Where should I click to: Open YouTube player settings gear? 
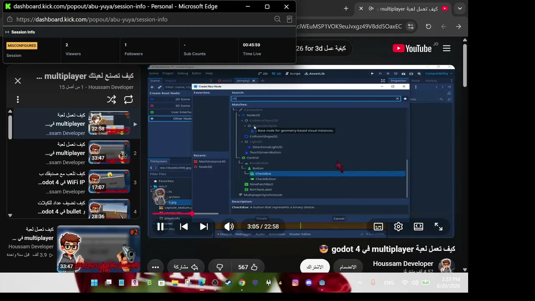pyautogui.click(x=398, y=227)
